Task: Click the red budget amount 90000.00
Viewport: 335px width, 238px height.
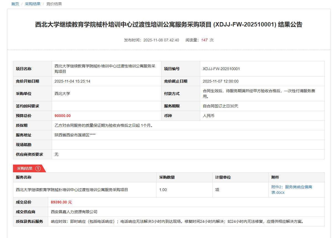Action: [62, 116]
